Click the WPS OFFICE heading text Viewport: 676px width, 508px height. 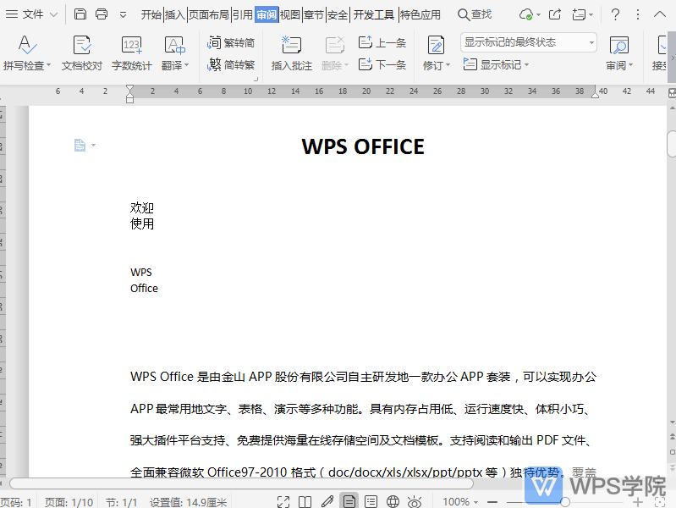click(363, 146)
